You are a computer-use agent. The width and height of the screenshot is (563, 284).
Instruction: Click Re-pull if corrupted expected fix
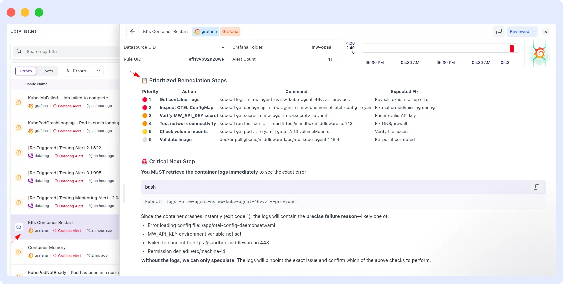click(395, 140)
